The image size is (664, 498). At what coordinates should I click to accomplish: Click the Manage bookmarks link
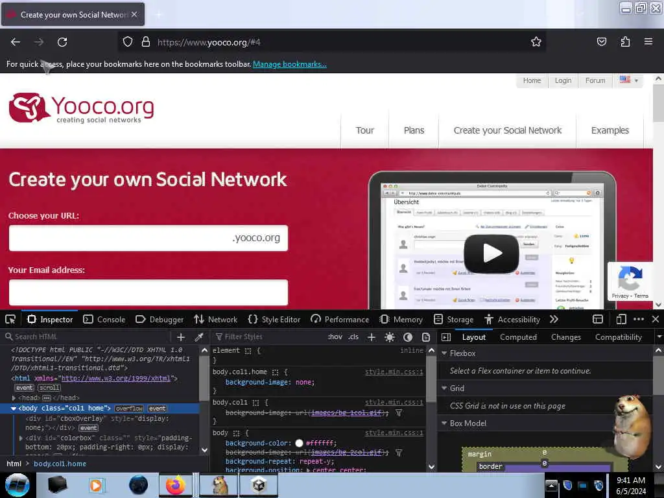(x=290, y=64)
